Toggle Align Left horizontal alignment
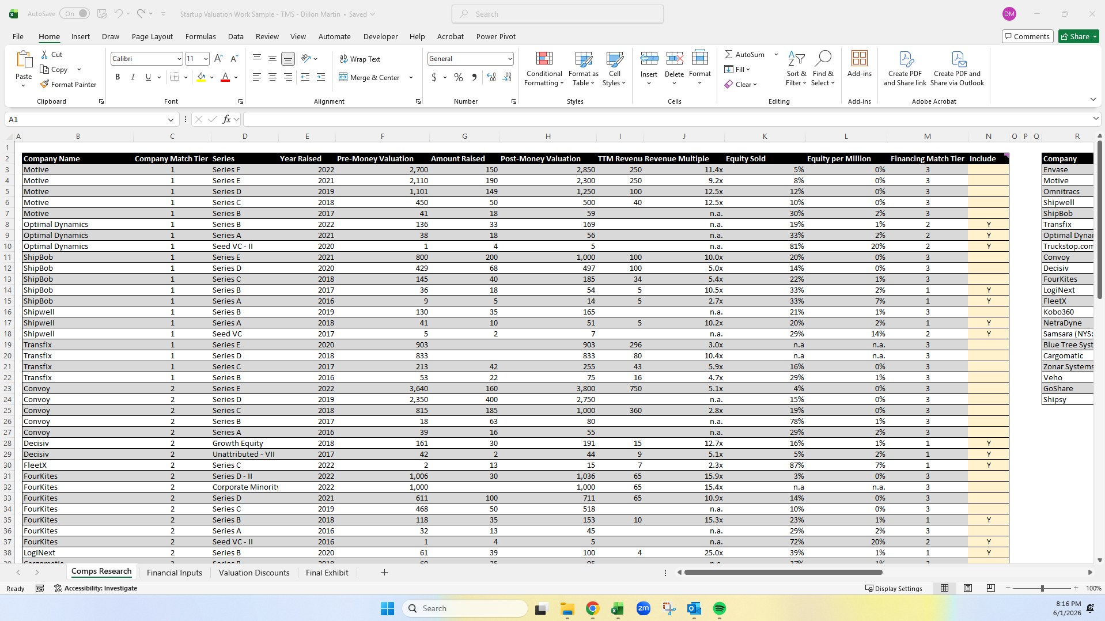This screenshot has width=1105, height=621. point(257,77)
